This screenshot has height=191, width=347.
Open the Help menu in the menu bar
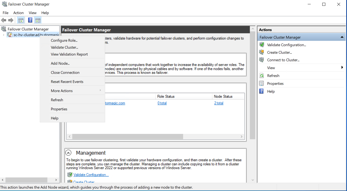click(x=45, y=13)
